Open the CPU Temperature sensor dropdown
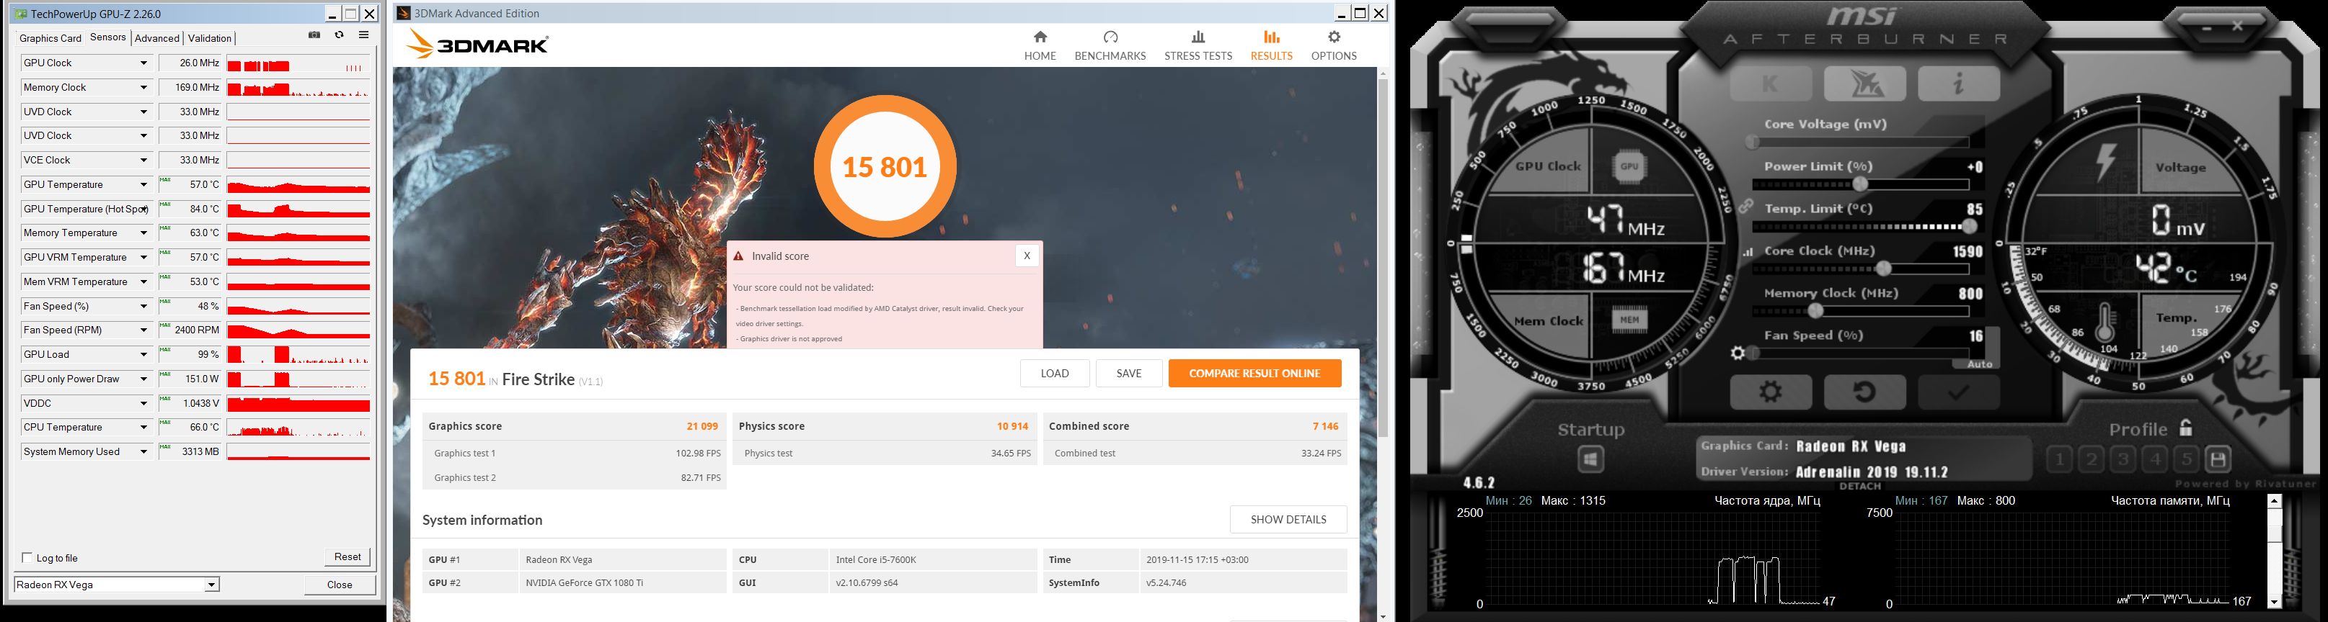This screenshot has height=622, width=2328. [x=143, y=427]
